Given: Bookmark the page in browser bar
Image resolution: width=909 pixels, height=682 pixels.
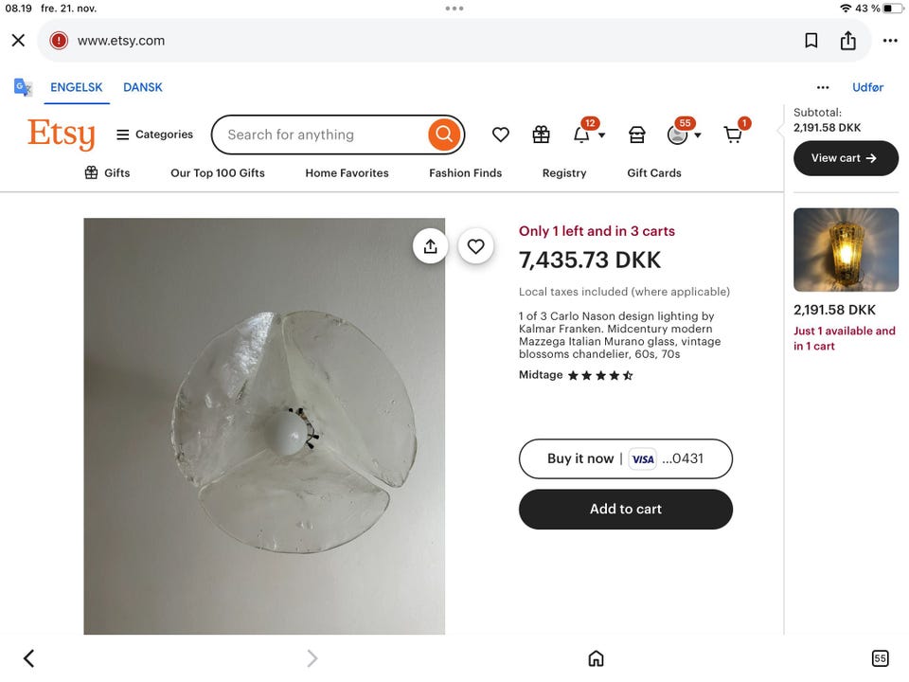Looking at the screenshot, I should point(811,41).
